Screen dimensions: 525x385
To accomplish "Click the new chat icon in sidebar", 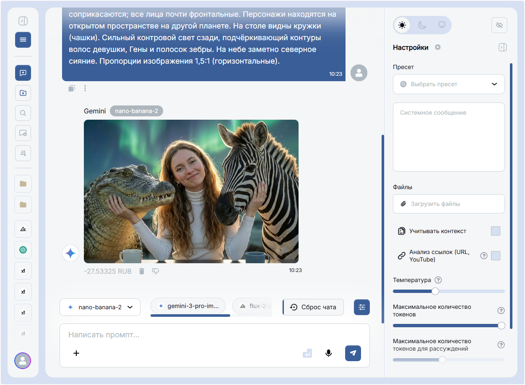I will [x=23, y=73].
